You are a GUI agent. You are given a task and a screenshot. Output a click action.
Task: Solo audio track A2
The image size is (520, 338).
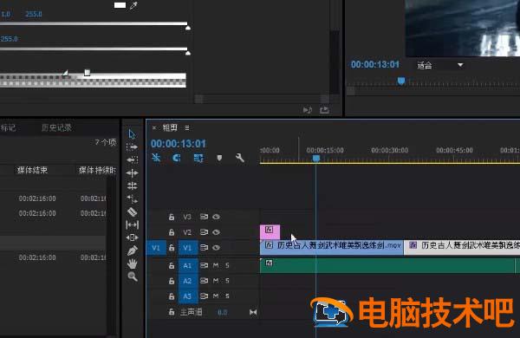coord(227,281)
